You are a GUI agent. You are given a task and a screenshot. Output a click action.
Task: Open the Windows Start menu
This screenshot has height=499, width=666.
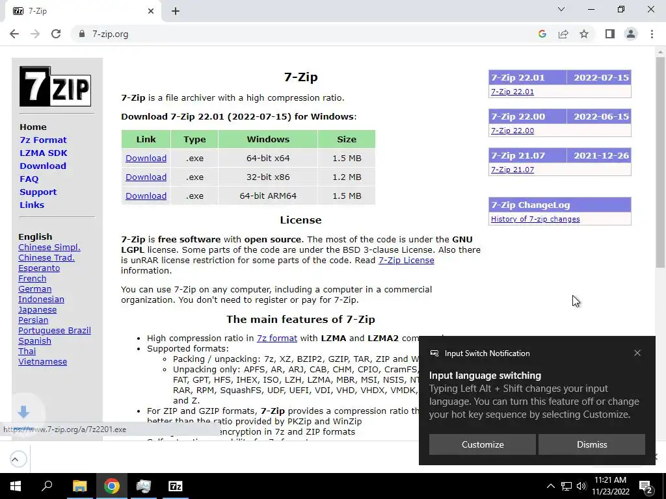(16, 486)
